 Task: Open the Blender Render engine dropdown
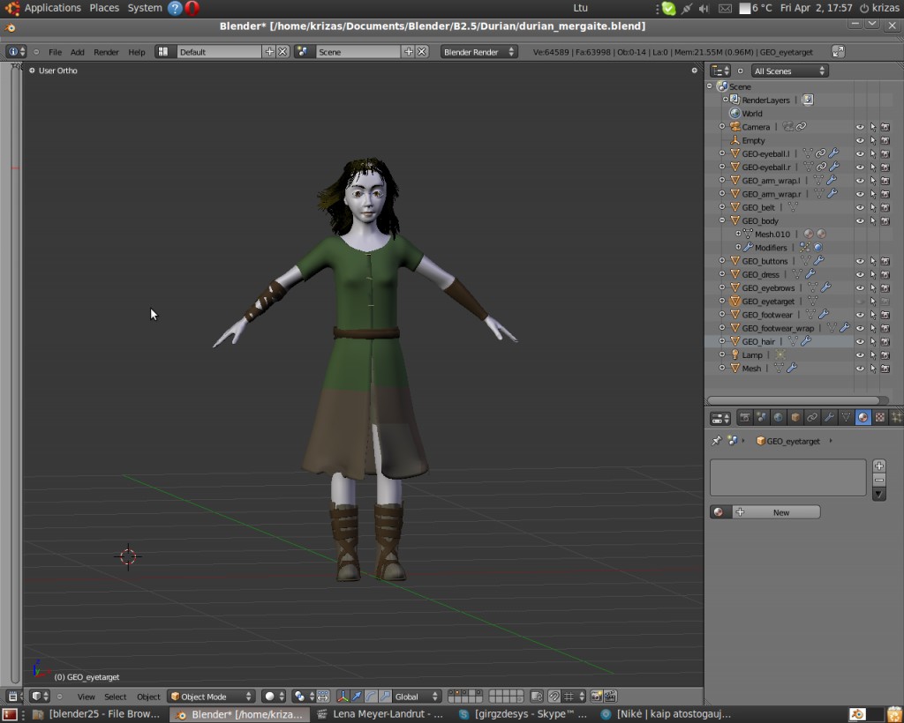(x=479, y=51)
